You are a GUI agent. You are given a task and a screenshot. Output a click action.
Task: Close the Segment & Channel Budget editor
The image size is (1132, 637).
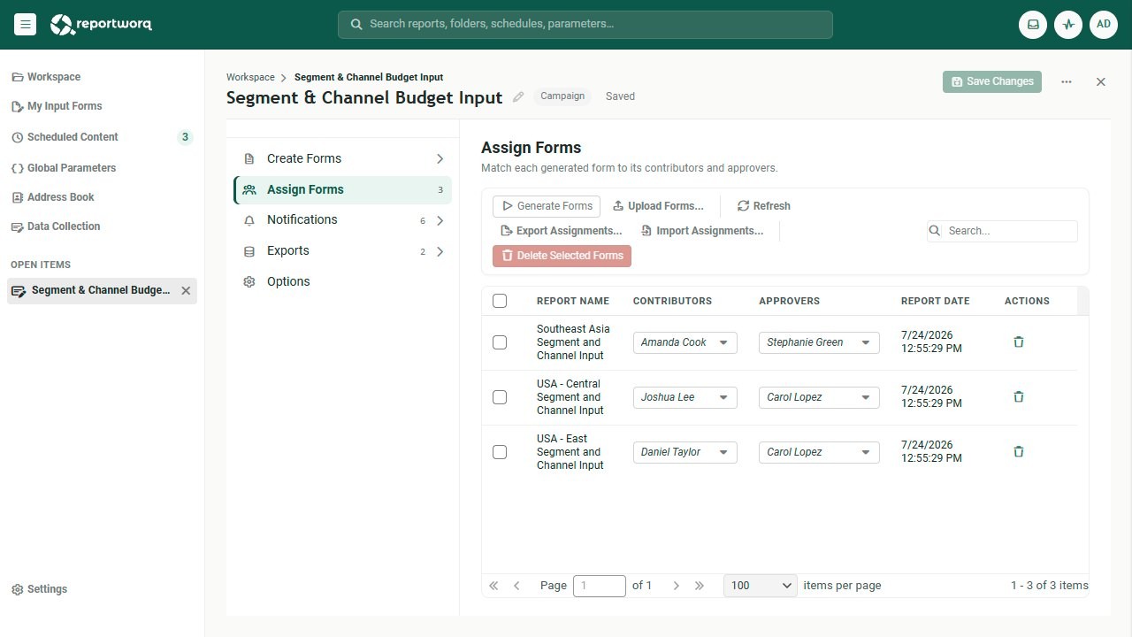1101,81
